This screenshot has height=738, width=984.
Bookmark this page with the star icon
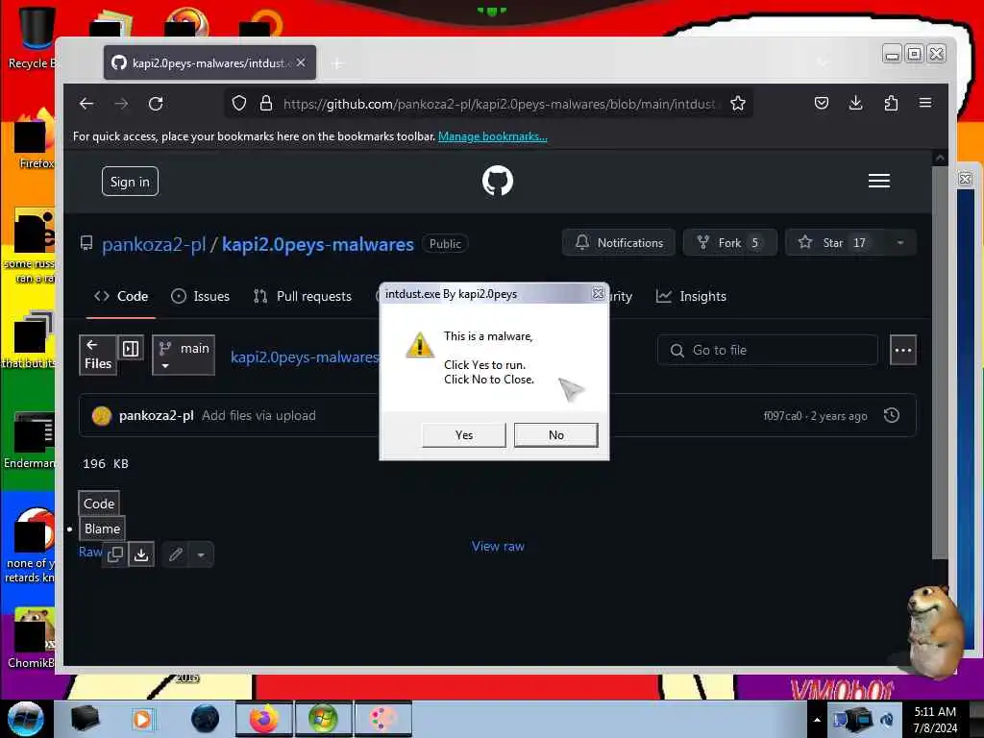[738, 104]
